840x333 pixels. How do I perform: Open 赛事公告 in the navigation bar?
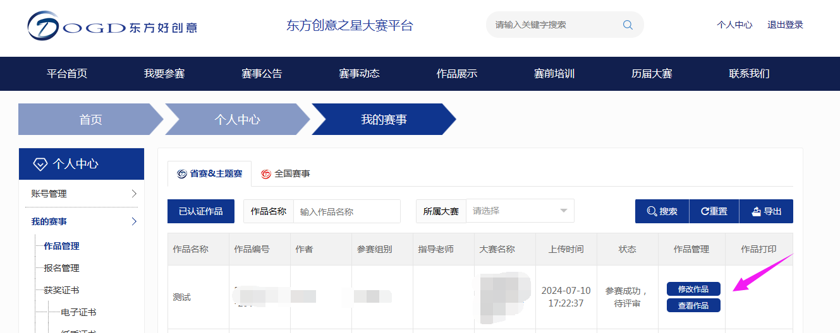[262, 74]
